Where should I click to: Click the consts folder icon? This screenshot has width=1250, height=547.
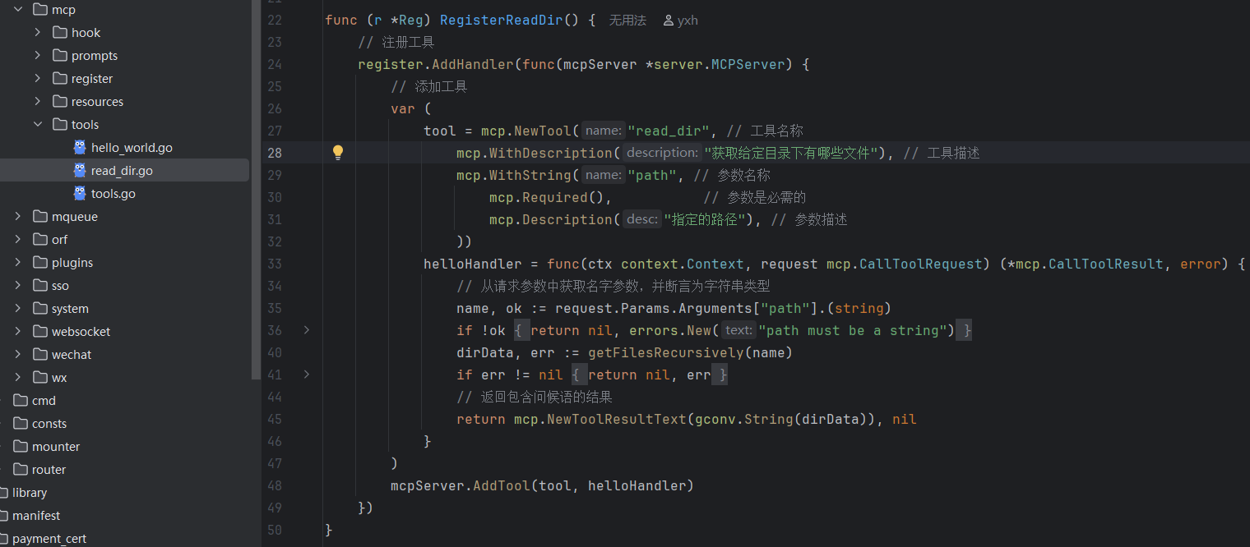tap(21, 424)
